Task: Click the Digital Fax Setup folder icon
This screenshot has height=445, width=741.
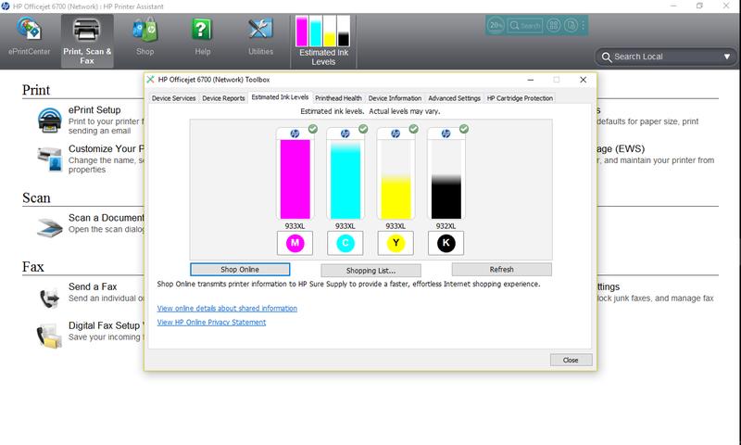Action: click(50, 337)
